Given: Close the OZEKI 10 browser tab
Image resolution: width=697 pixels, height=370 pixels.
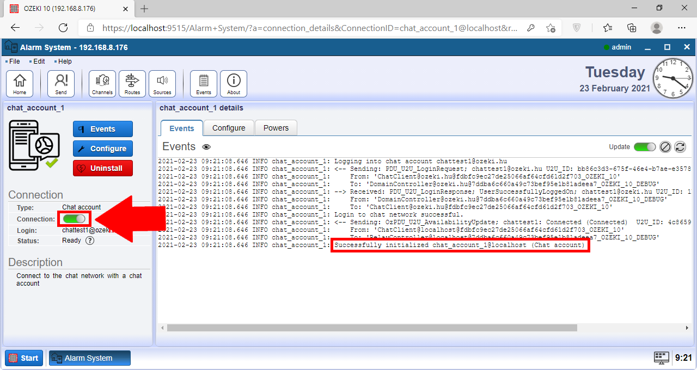Looking at the screenshot, I should point(126,9).
